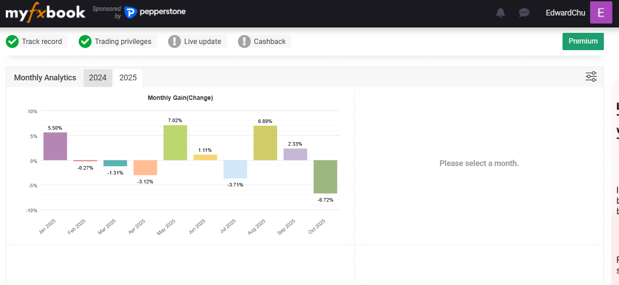Open the Track record status link
This screenshot has width=619, height=285.
click(42, 41)
